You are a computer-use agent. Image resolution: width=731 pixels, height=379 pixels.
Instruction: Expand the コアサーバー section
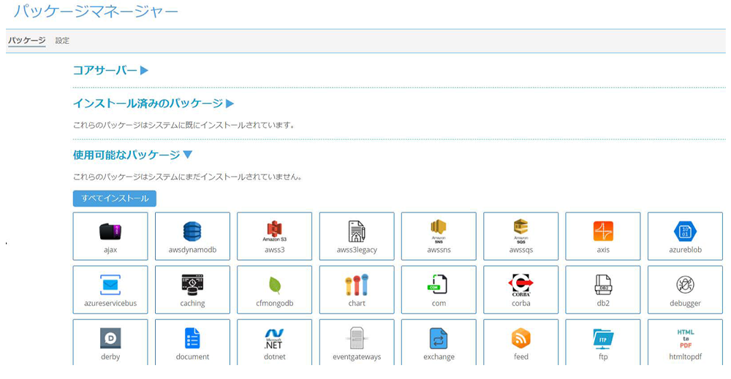[110, 71]
